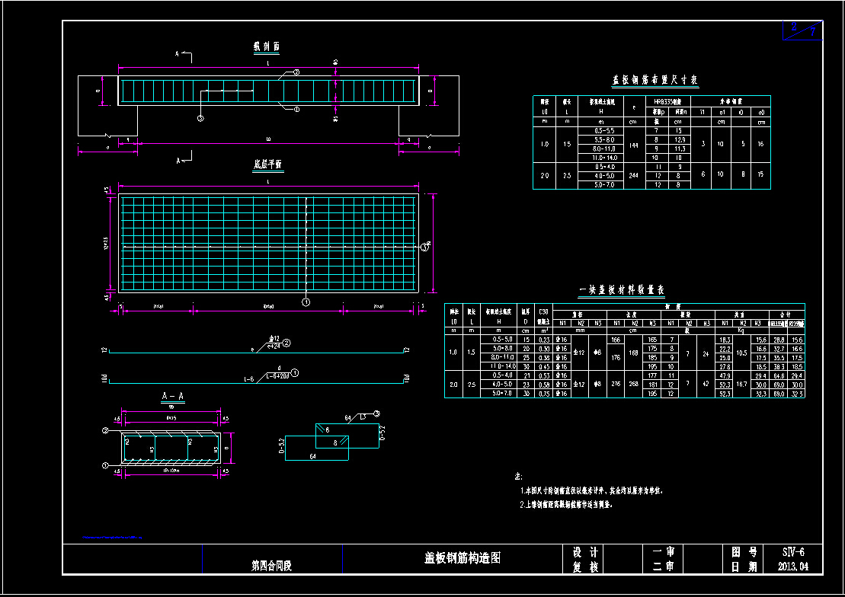Viewport: 845px width, 597px height.
Task: Click the 二审 label
Action: 664,567
